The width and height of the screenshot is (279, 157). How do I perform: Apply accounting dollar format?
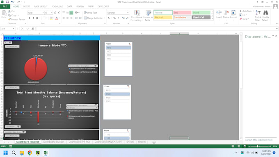[x=109, y=18]
